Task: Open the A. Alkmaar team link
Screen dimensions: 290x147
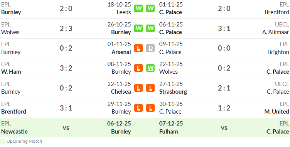Action: tap(275, 32)
